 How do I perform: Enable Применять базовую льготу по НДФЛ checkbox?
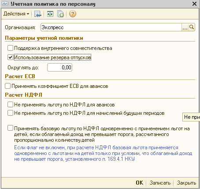[x=10, y=128]
